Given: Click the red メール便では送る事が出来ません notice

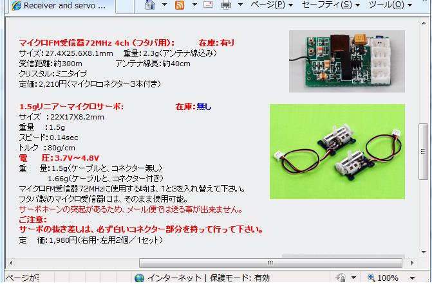Looking at the screenshot, I should (131, 209).
